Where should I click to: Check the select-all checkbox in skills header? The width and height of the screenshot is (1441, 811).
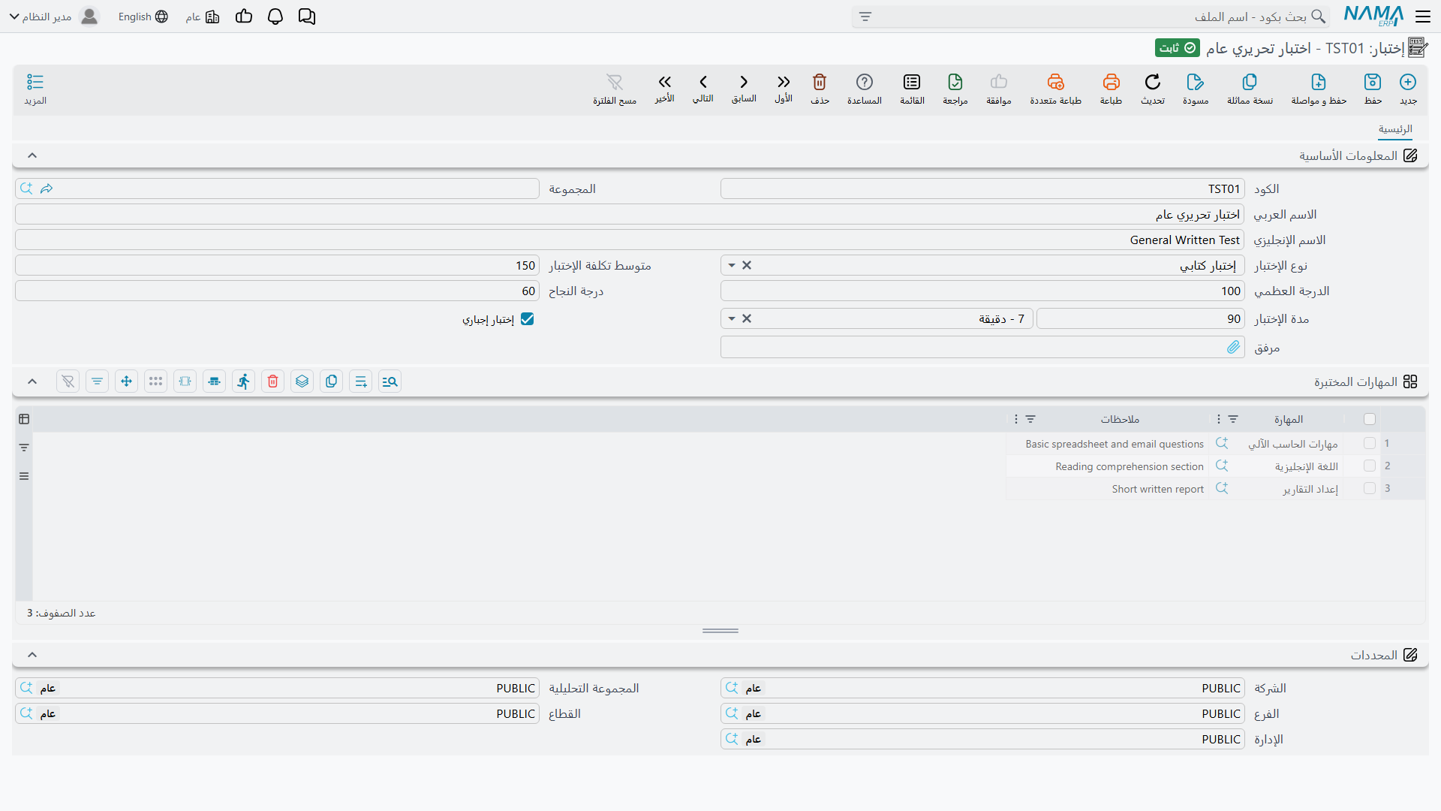[x=1370, y=419]
